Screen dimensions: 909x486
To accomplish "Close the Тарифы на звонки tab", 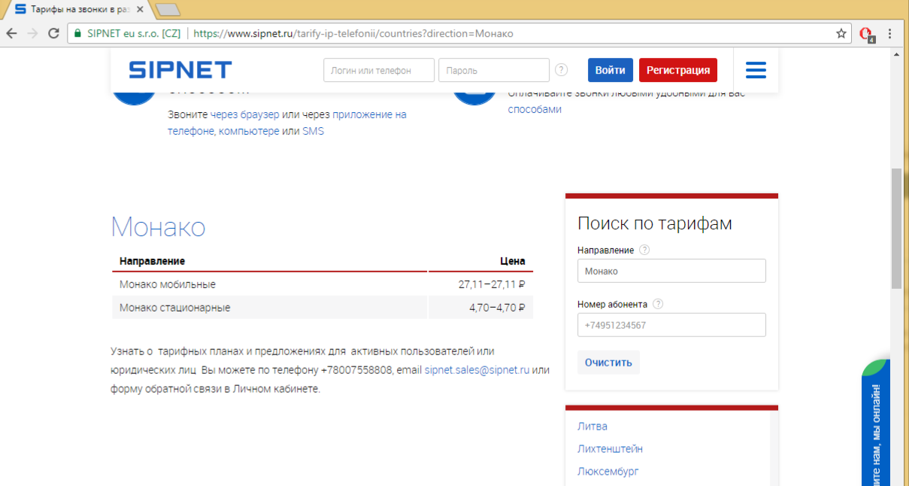I will coord(140,9).
